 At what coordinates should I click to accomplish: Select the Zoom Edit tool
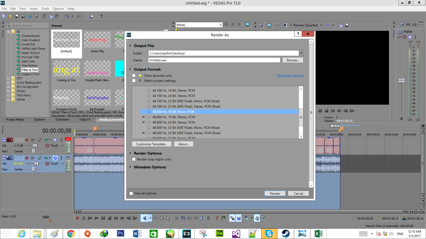pyautogui.click(x=168, y=218)
